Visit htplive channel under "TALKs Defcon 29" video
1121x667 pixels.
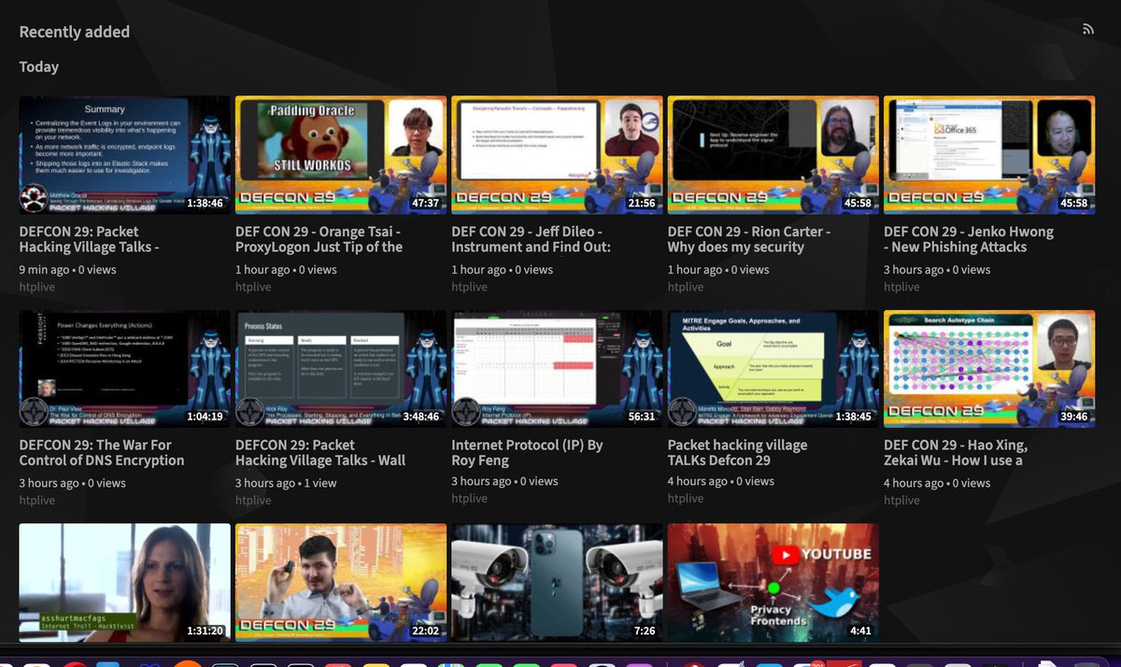(x=686, y=498)
